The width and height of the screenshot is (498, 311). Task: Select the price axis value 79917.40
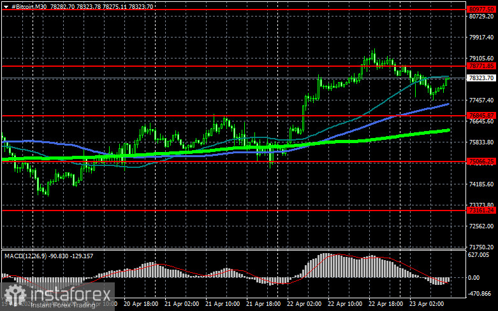(481, 38)
